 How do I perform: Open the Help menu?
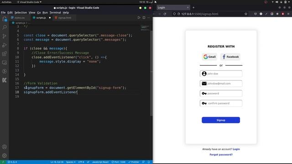66,13
